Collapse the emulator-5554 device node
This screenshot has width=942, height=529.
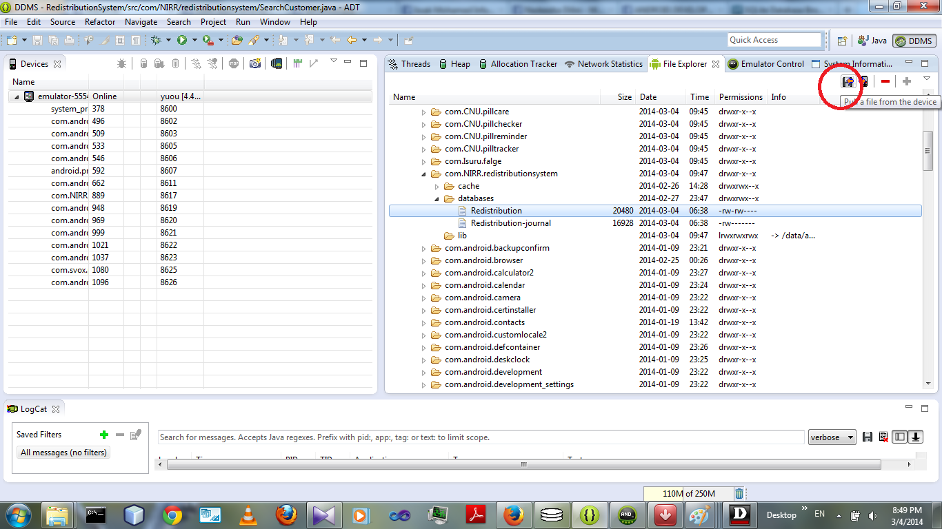coord(17,96)
